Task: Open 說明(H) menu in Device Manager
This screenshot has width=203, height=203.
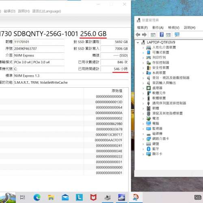Action: 190,28
